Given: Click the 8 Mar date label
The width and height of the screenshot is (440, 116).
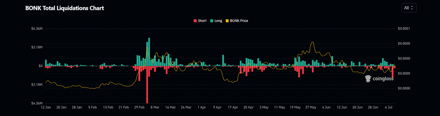Looking at the screenshot, I should (155, 107).
